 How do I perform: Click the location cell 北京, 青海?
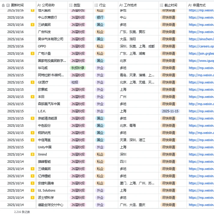[138, 126]
